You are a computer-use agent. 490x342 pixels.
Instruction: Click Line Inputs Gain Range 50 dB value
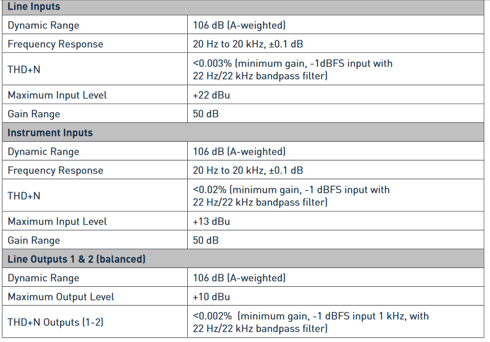(205, 114)
